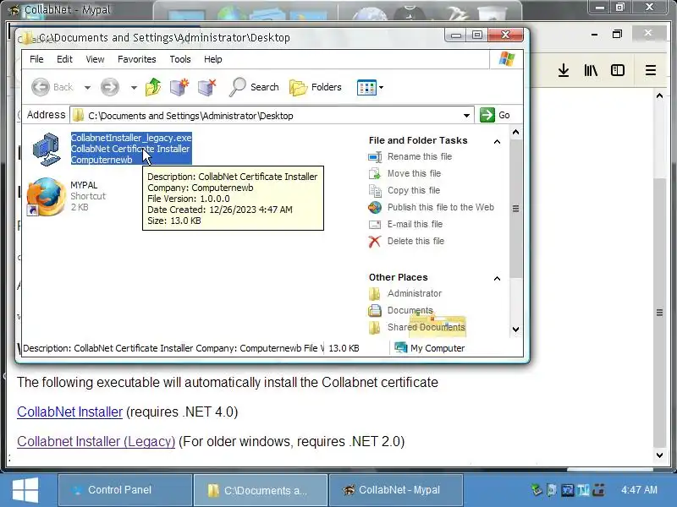Click Move this file
Viewport: 677px width, 507px height.
click(x=414, y=173)
